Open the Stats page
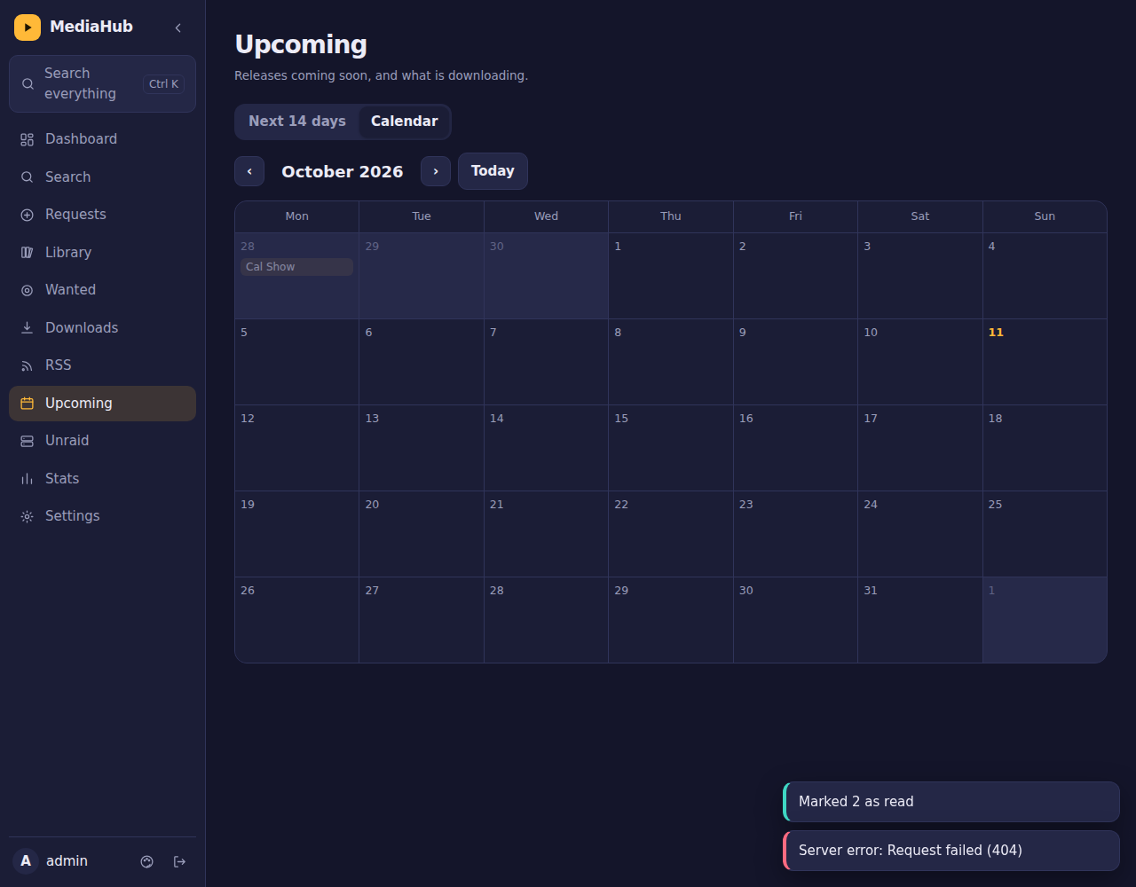Image resolution: width=1136 pixels, height=887 pixels. (x=102, y=479)
